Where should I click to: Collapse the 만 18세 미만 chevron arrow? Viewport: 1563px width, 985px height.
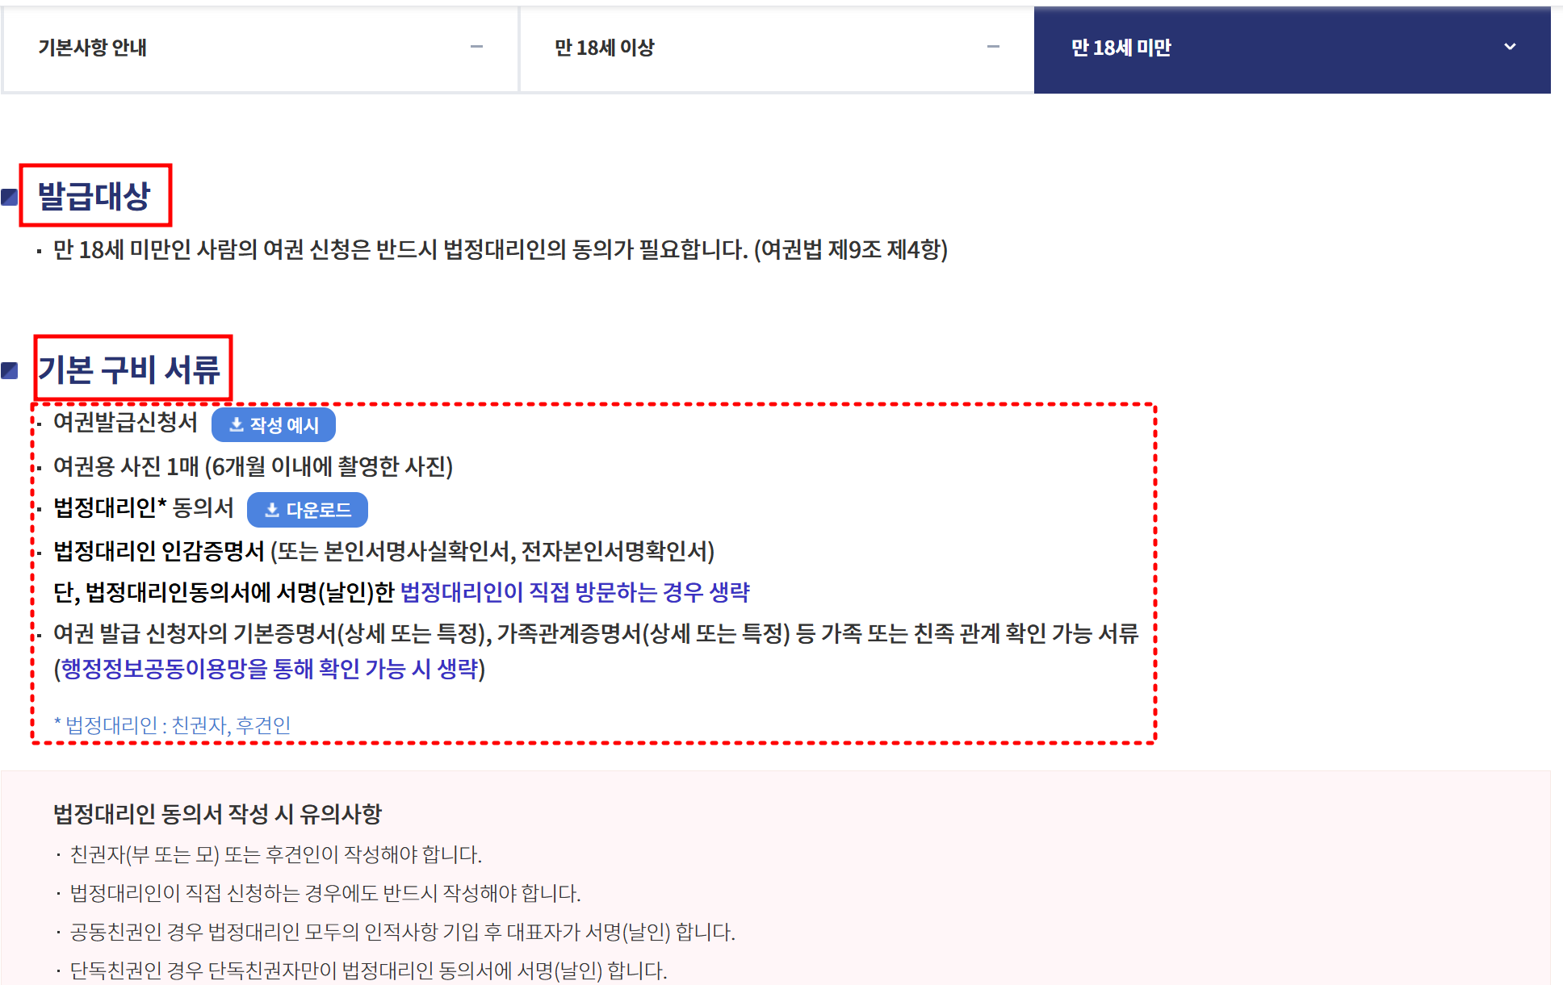pyautogui.click(x=1510, y=48)
